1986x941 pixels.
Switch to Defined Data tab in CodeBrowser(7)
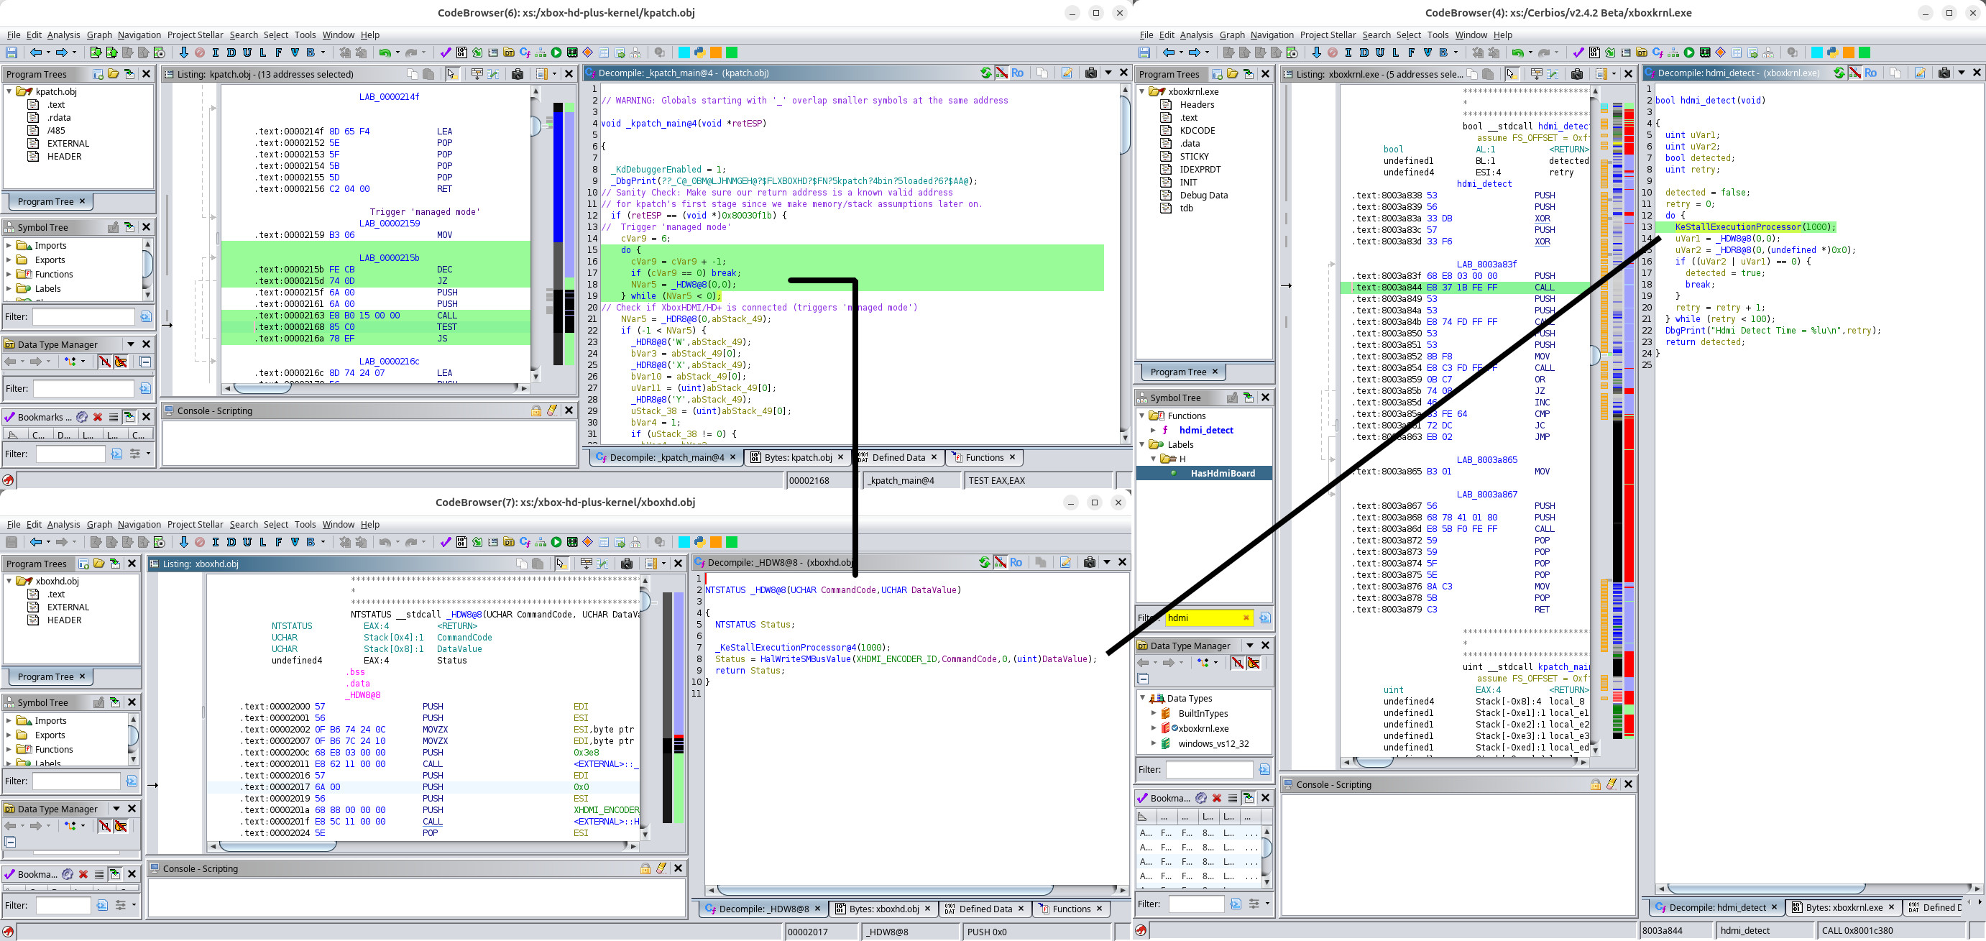click(x=985, y=909)
